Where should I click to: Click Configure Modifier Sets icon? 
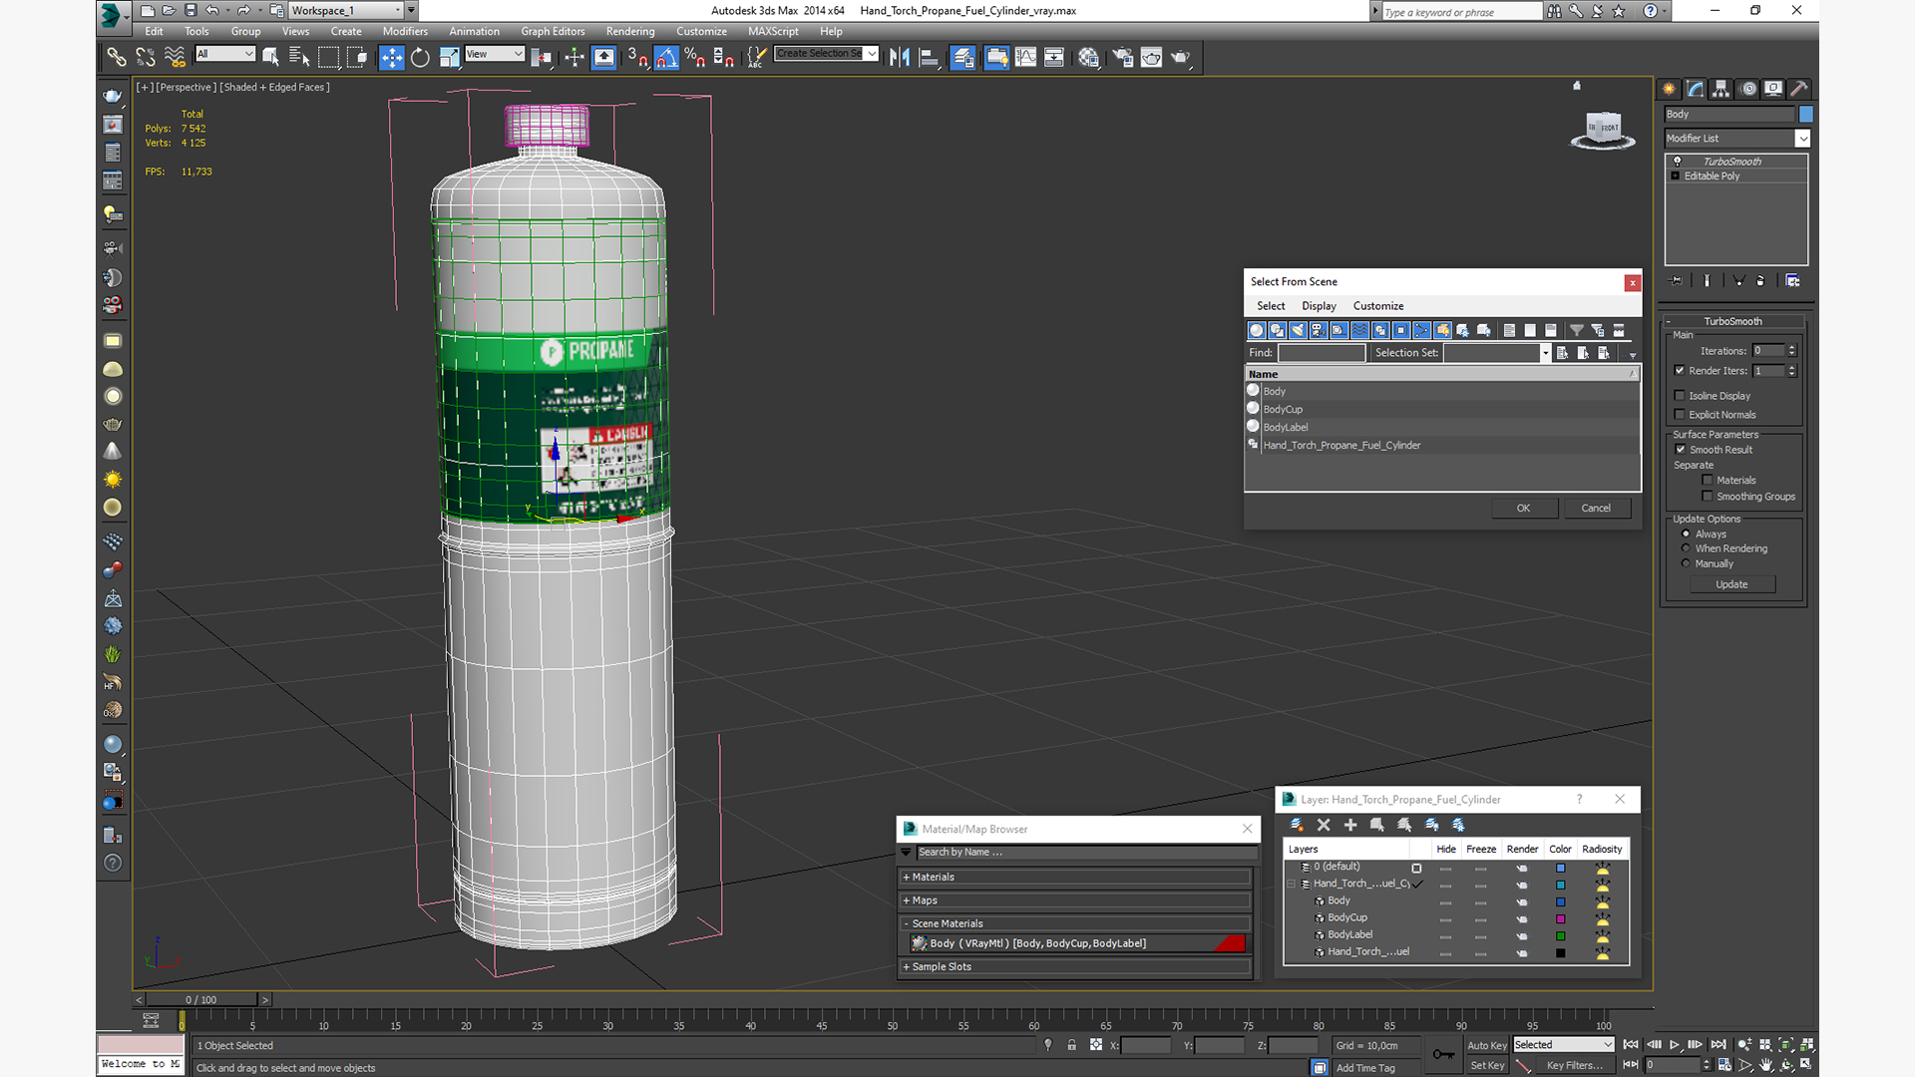(x=1792, y=281)
